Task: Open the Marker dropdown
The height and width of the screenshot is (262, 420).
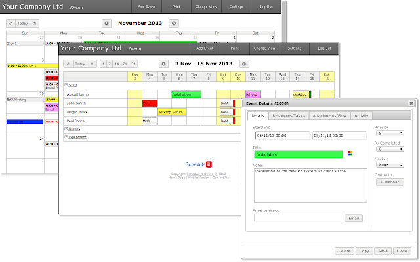Action: (x=390, y=164)
